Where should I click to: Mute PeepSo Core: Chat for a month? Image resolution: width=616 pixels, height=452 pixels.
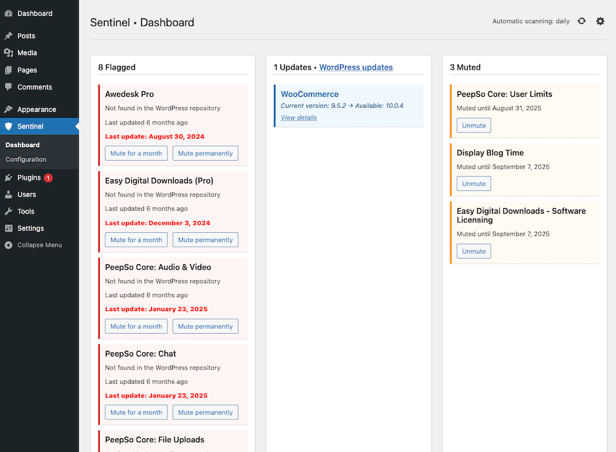pos(136,413)
